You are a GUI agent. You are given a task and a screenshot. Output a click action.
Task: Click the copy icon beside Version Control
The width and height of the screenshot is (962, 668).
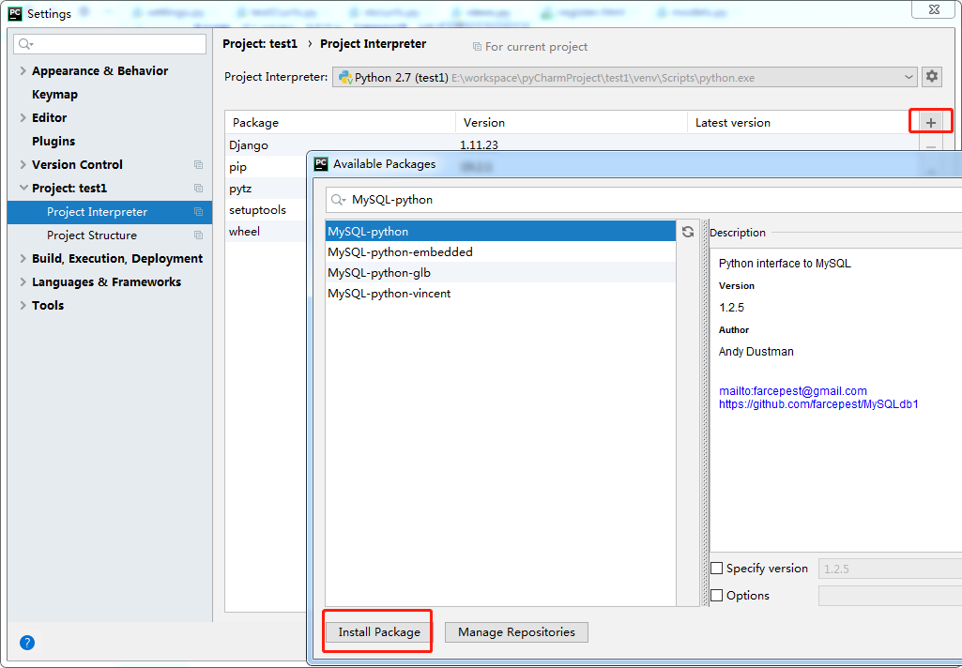198,164
